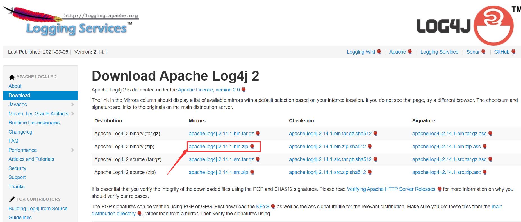
Task: Open the About sidebar page
Action: click(15, 86)
